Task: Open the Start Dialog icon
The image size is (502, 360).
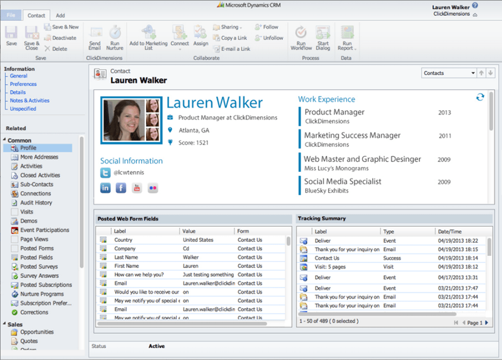Action: pos(323,34)
